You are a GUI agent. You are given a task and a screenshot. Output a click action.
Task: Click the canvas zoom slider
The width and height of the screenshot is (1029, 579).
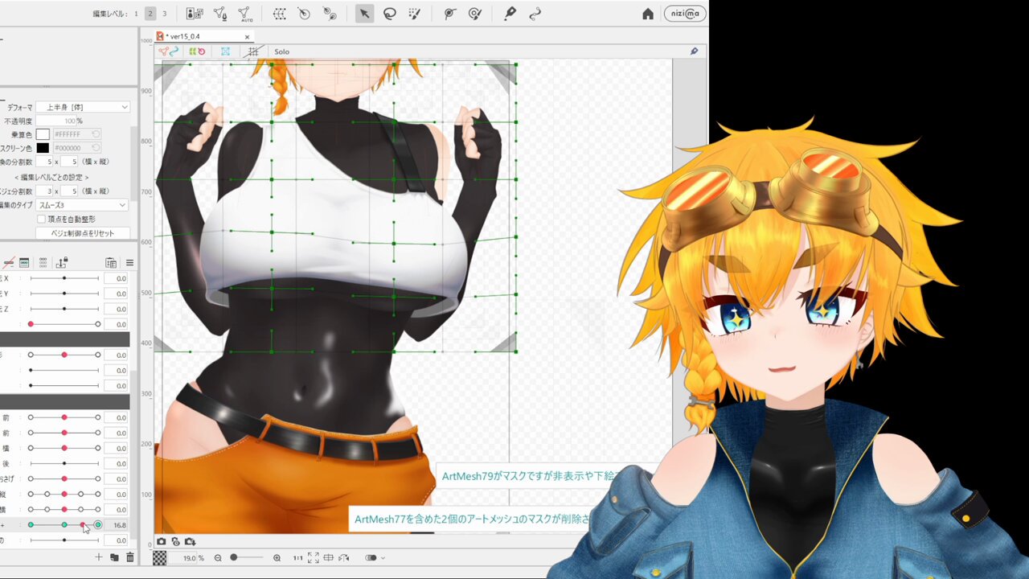coord(247,558)
